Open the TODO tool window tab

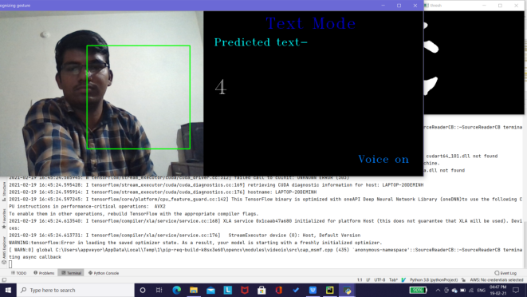(18, 273)
